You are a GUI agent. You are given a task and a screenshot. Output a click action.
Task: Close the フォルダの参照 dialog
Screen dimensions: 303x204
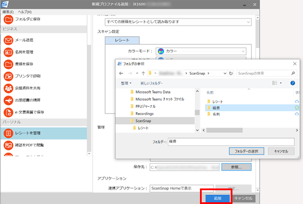click(295, 64)
